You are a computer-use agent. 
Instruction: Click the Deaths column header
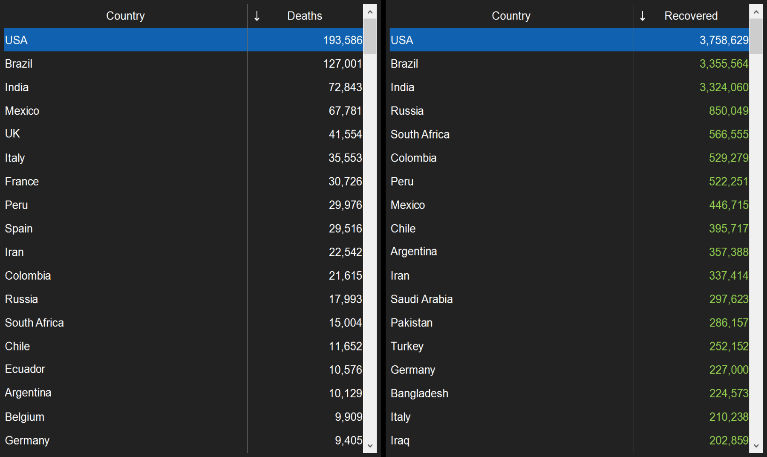pos(305,16)
